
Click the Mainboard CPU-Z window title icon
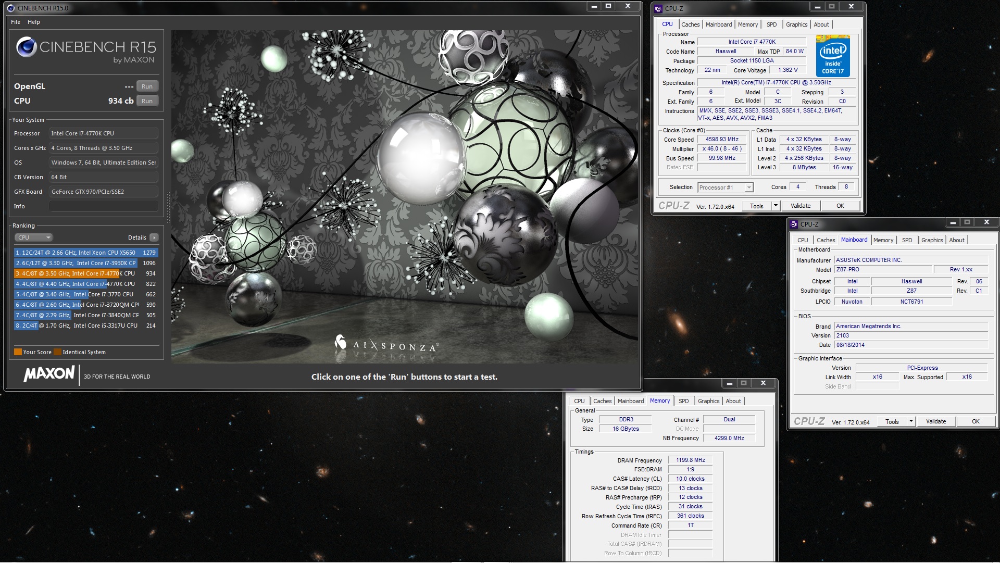tap(794, 224)
